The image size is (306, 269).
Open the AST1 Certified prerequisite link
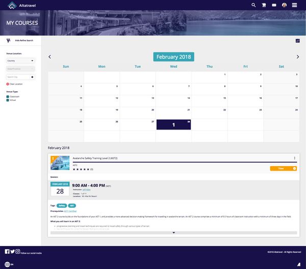pos(70,211)
